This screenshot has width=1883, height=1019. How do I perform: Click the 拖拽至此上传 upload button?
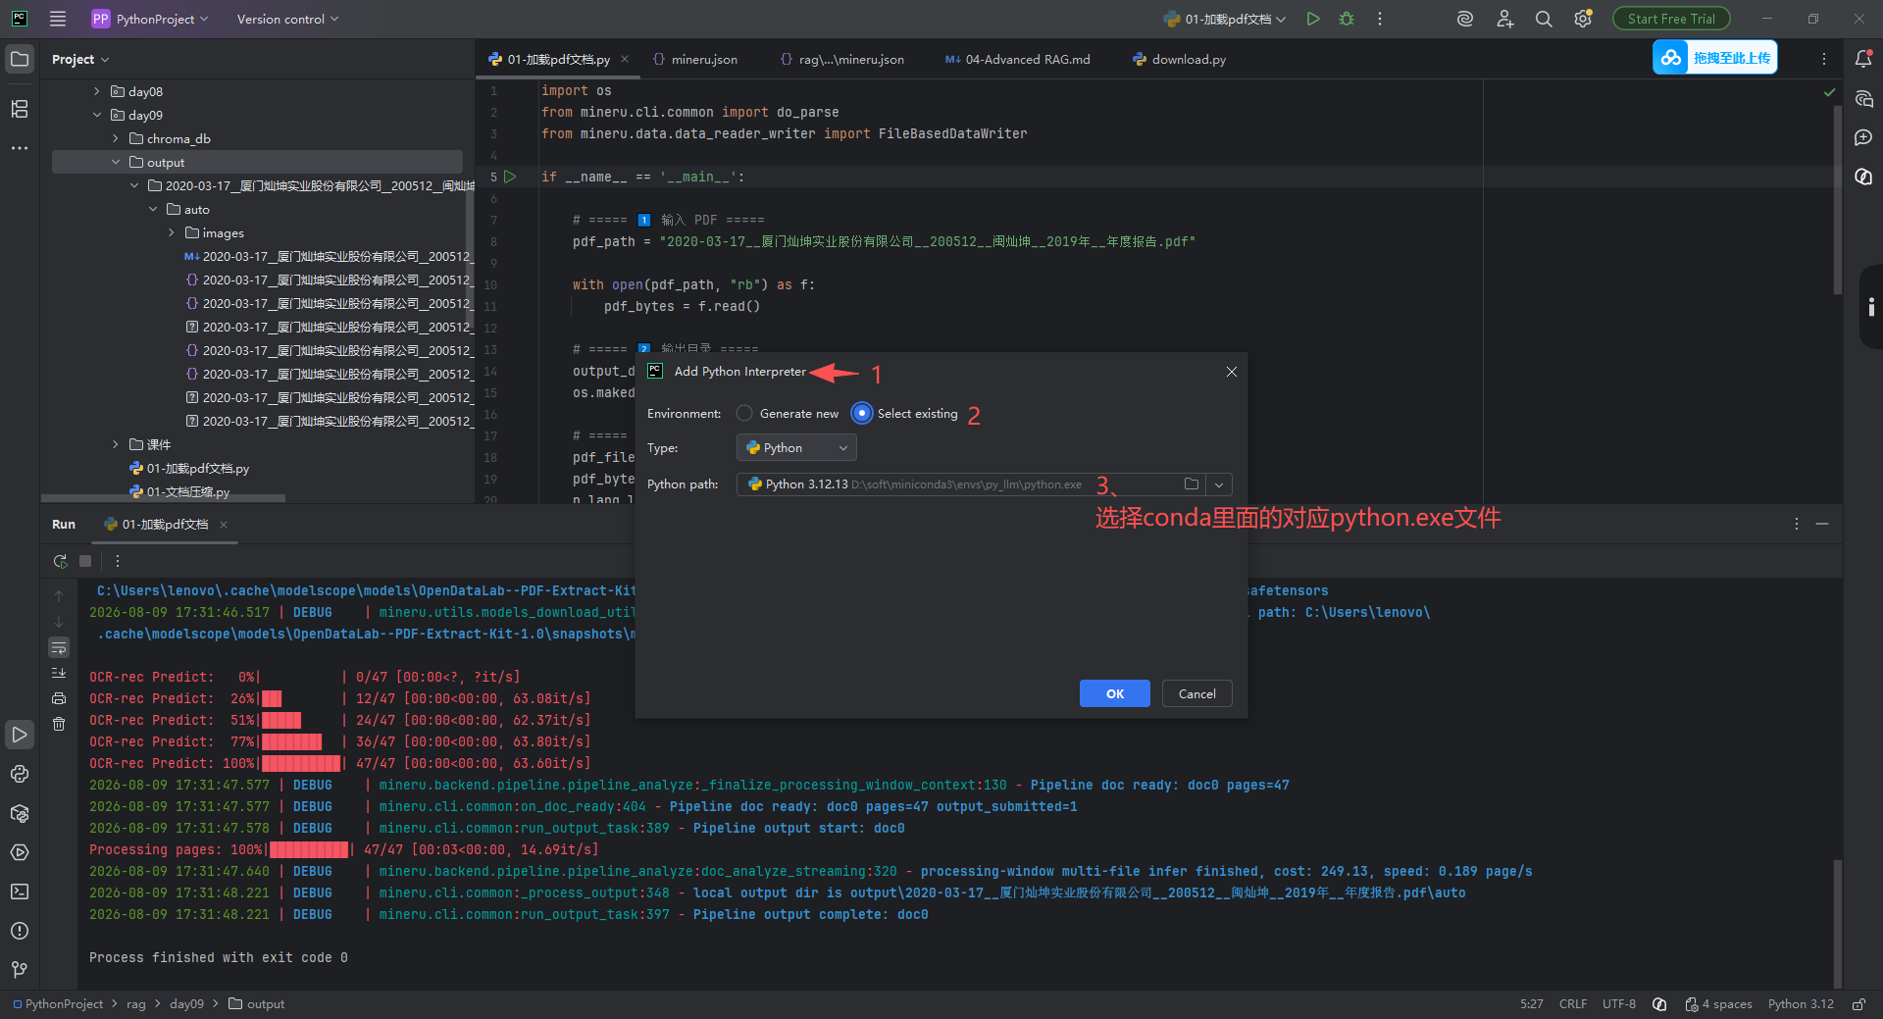coord(1715,58)
